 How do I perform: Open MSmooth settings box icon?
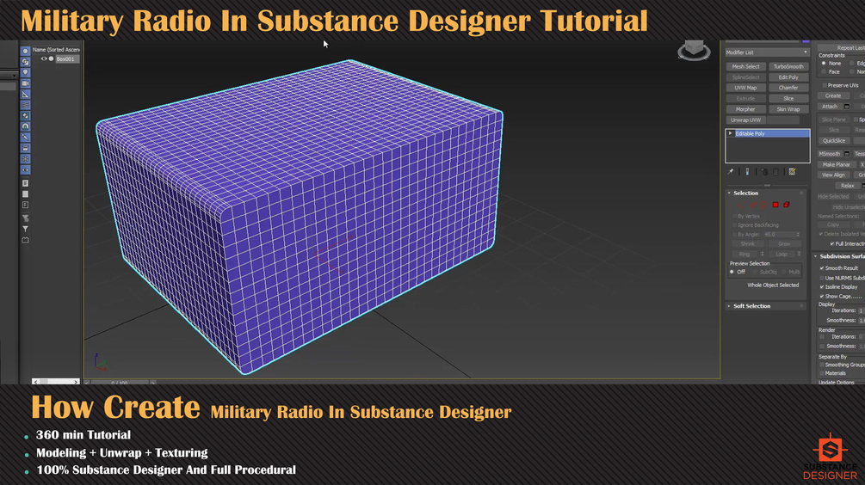[847, 154]
